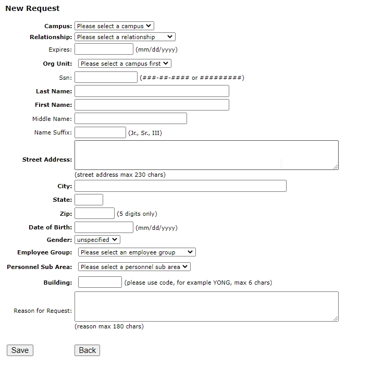The height and width of the screenshot is (367, 384).
Task: Click inside the Street Address textarea
Action: pyautogui.click(x=206, y=155)
